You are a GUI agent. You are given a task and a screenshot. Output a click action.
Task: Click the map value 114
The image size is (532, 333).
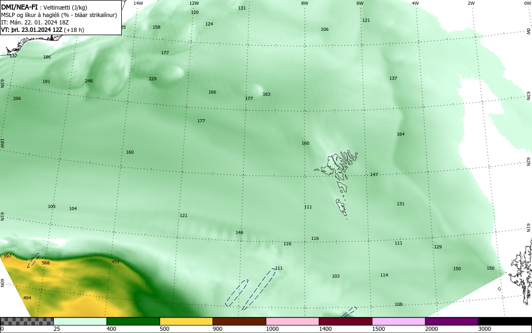pos(384,275)
